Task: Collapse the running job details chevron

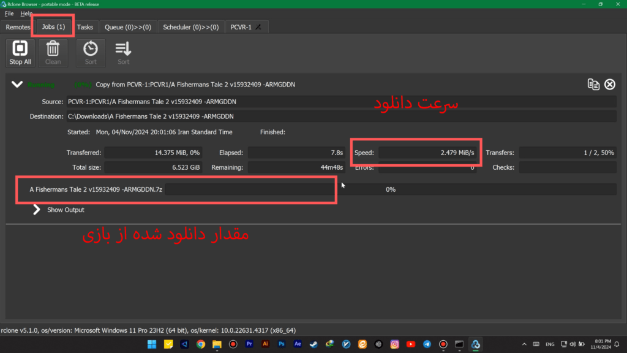Action: 17,85
